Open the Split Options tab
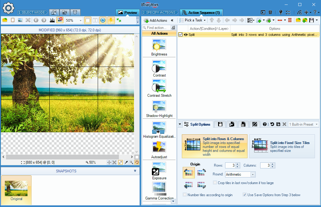 pos(198,124)
